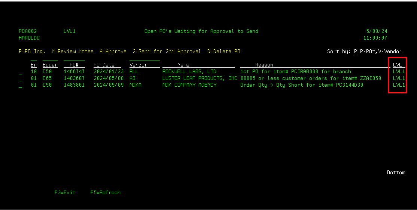The height and width of the screenshot is (210, 417).
Task: Click N=Review Notes option label
Action: (73, 52)
